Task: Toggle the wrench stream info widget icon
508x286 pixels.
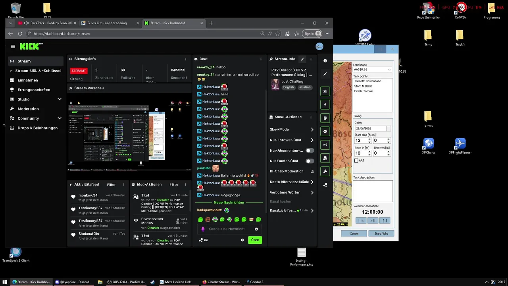Action: [x=325, y=172]
